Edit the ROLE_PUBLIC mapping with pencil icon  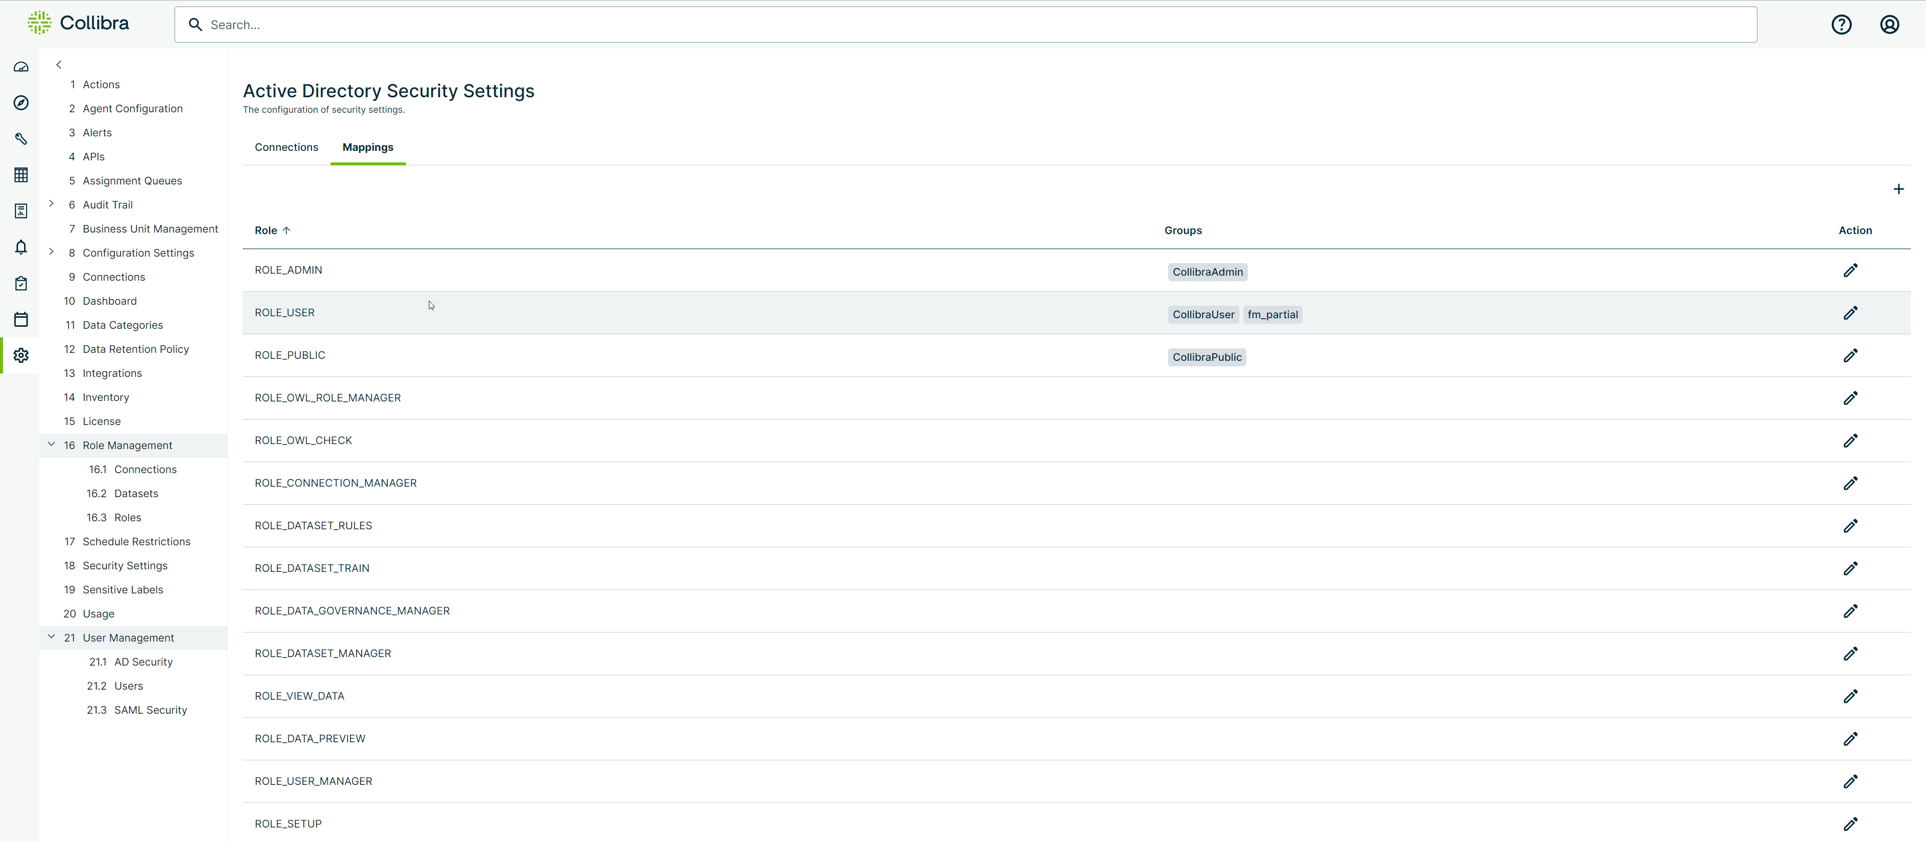1850,356
